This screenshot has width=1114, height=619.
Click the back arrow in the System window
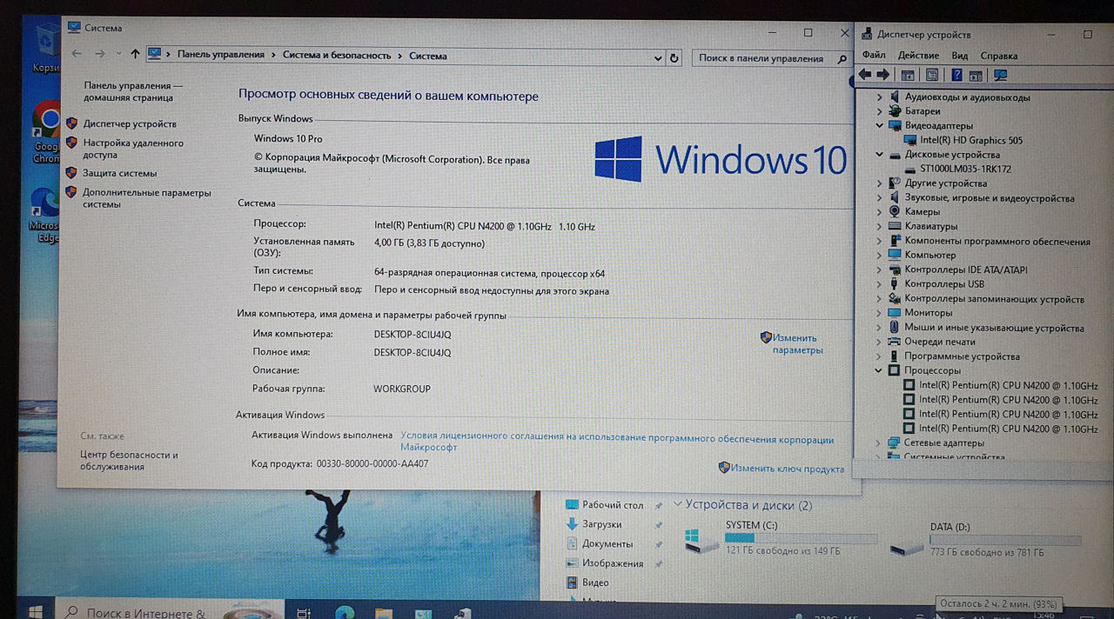coord(77,55)
